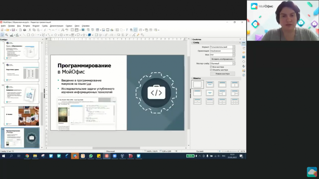Open the Демонстрация menu
This screenshot has height=179, width=319.
point(57,26)
